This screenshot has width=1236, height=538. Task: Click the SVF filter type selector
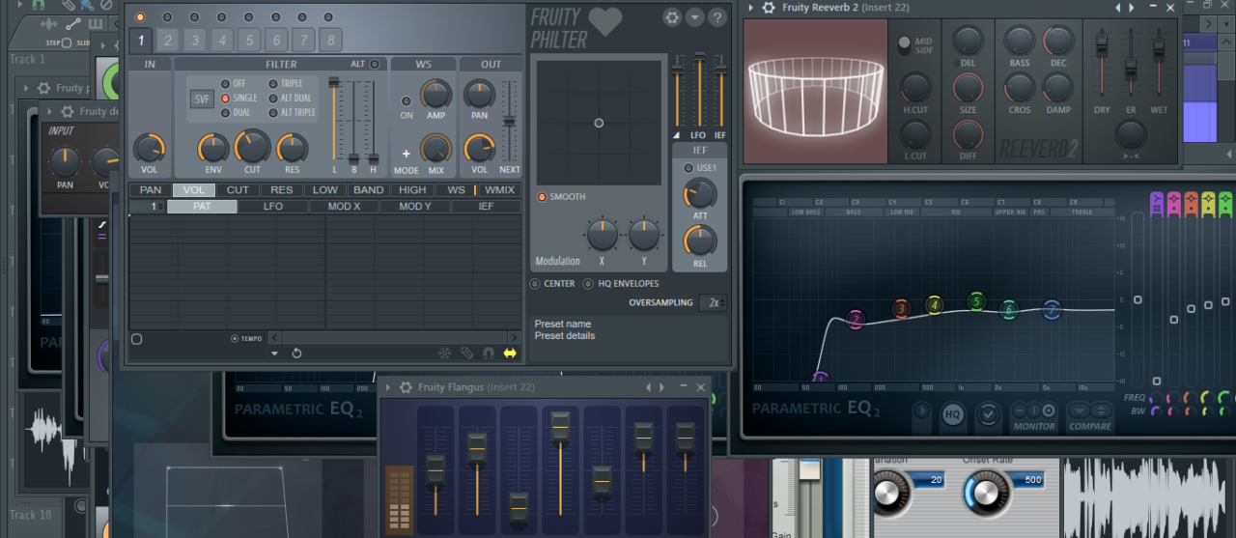(x=202, y=99)
